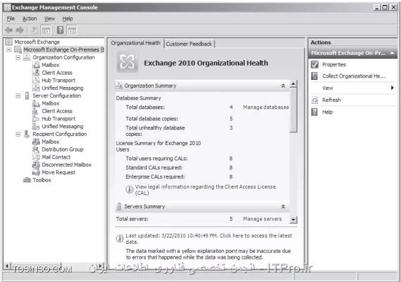Collapse Recipient Configuration tree branch
The height and width of the screenshot is (282, 401).
pos(18,134)
